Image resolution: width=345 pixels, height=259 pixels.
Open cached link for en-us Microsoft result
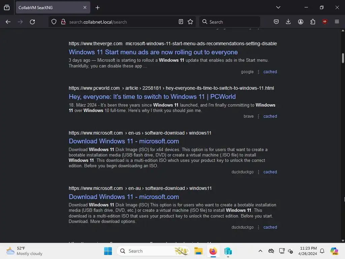pos(270,172)
